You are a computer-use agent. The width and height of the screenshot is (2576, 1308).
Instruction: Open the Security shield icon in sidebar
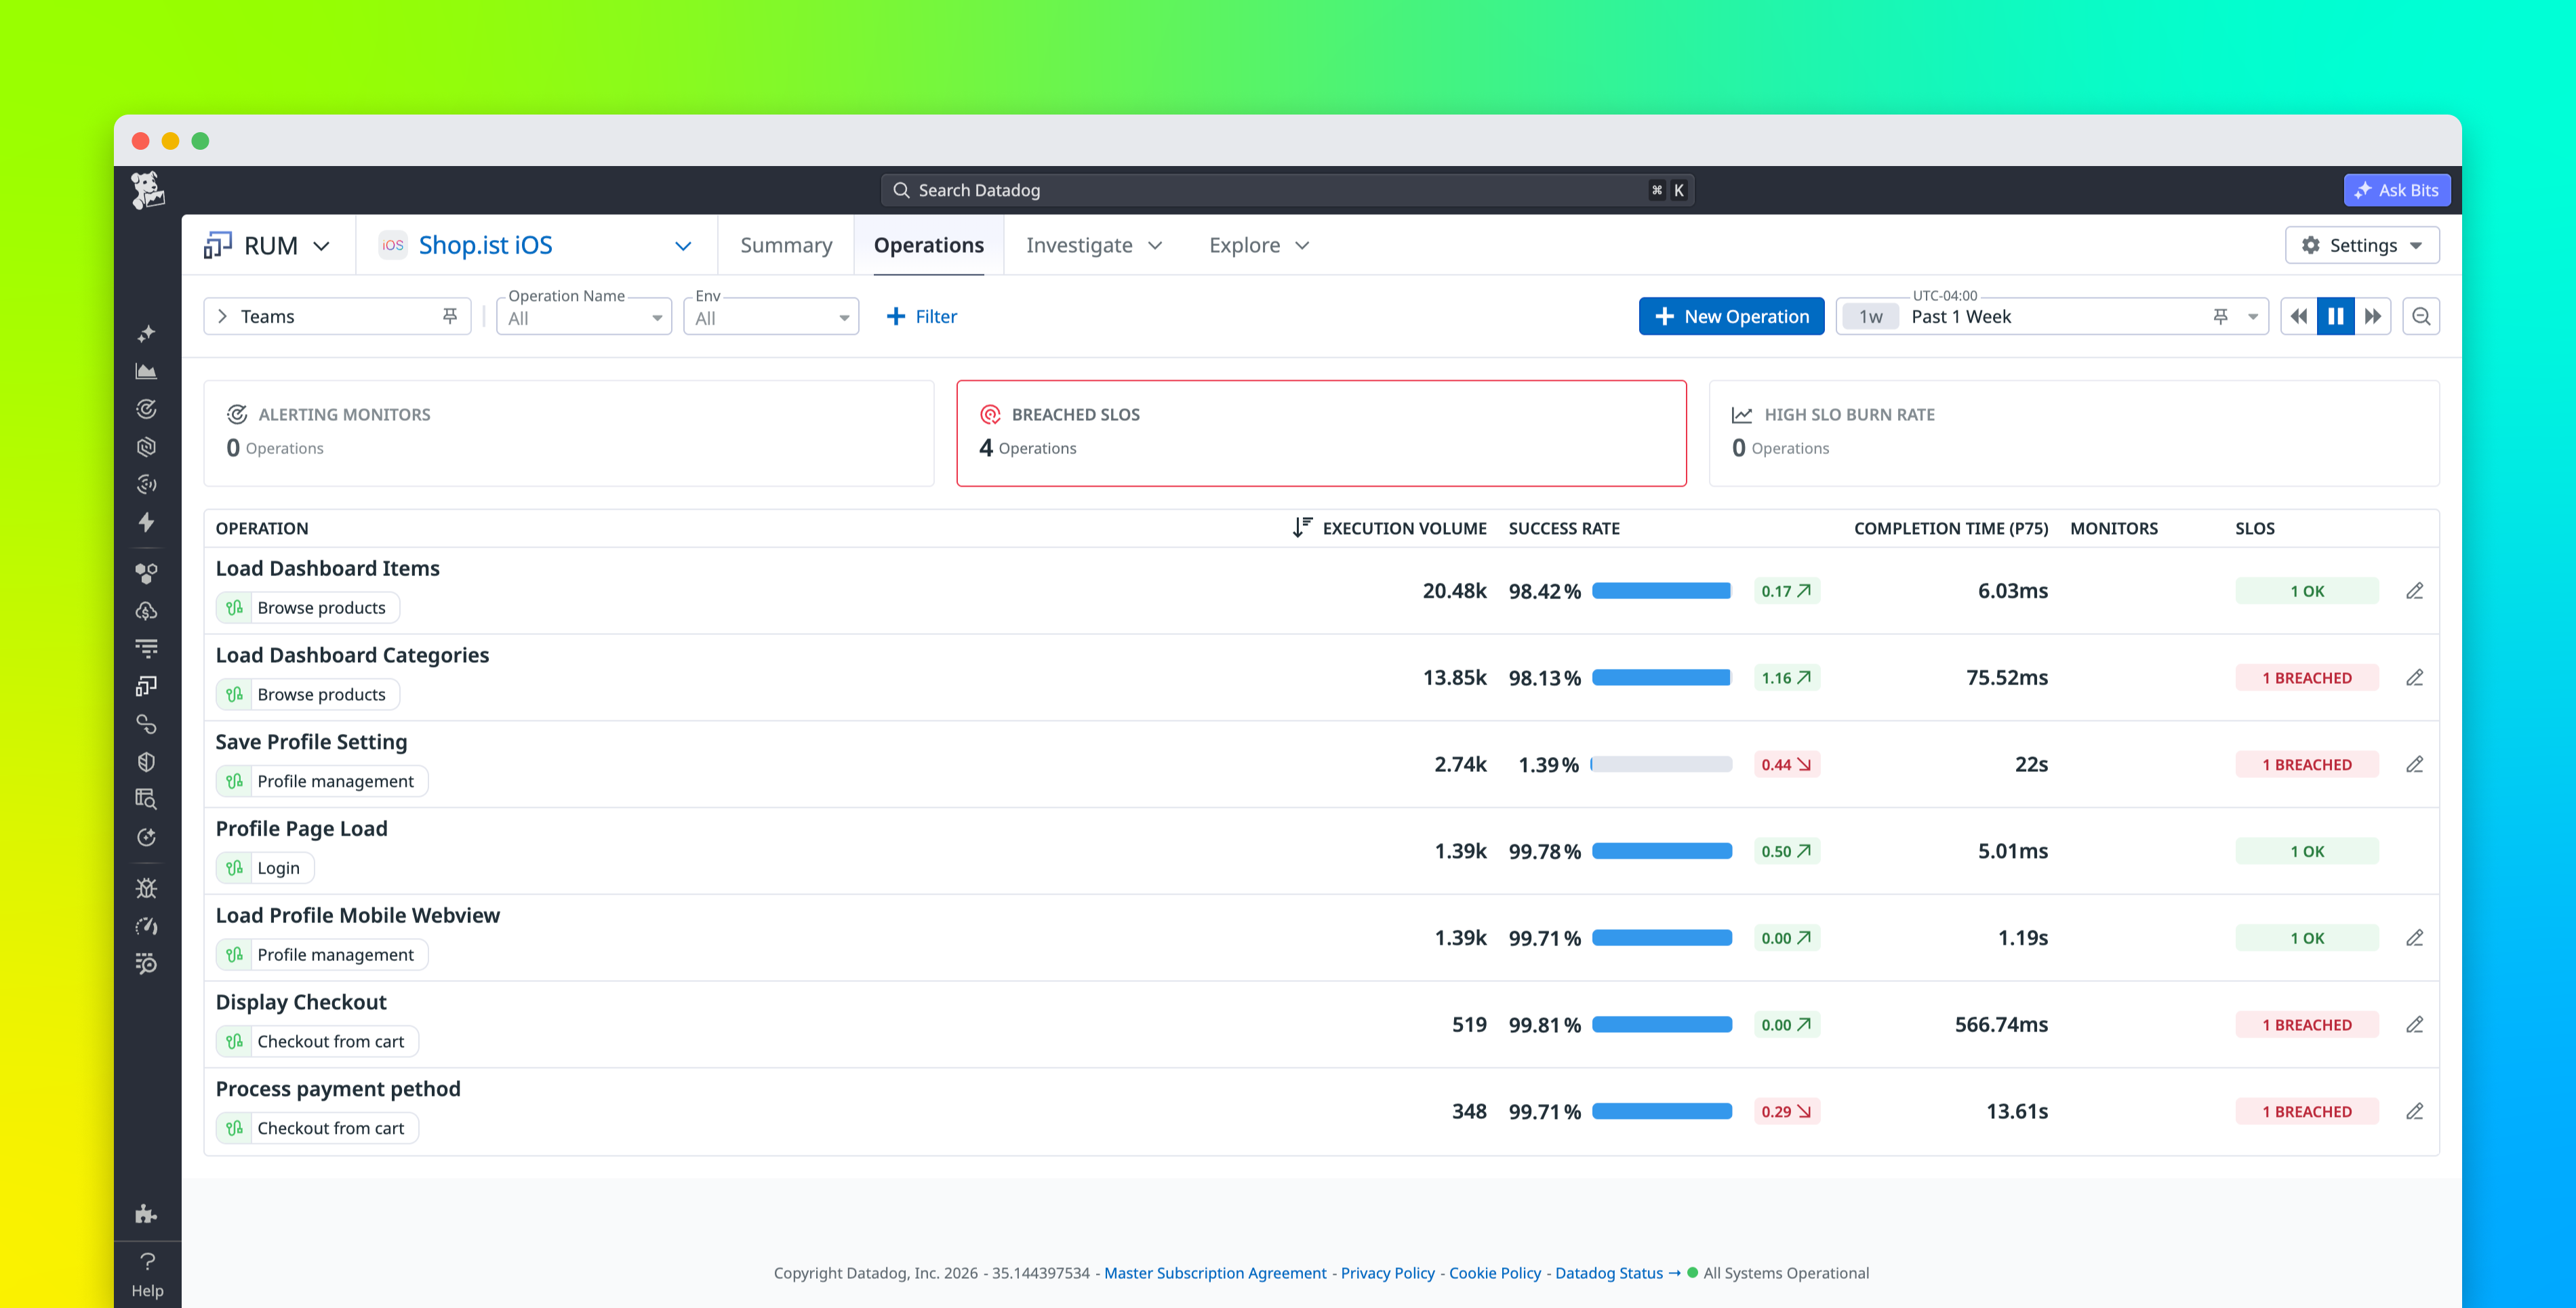coord(147,762)
